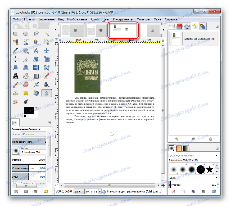
Task: Select the Airbrush tool
Action: [36, 85]
